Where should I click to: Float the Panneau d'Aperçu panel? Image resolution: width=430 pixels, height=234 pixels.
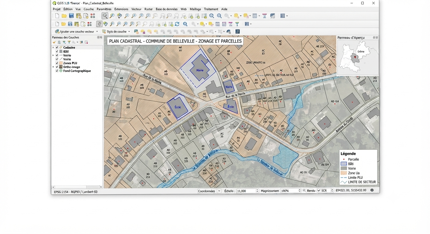coord(374,37)
